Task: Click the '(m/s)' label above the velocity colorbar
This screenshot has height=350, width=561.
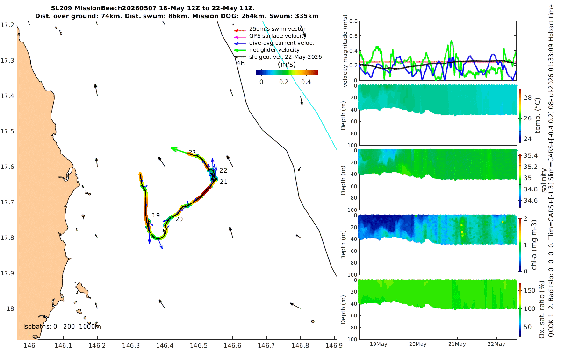Action: (x=287, y=64)
